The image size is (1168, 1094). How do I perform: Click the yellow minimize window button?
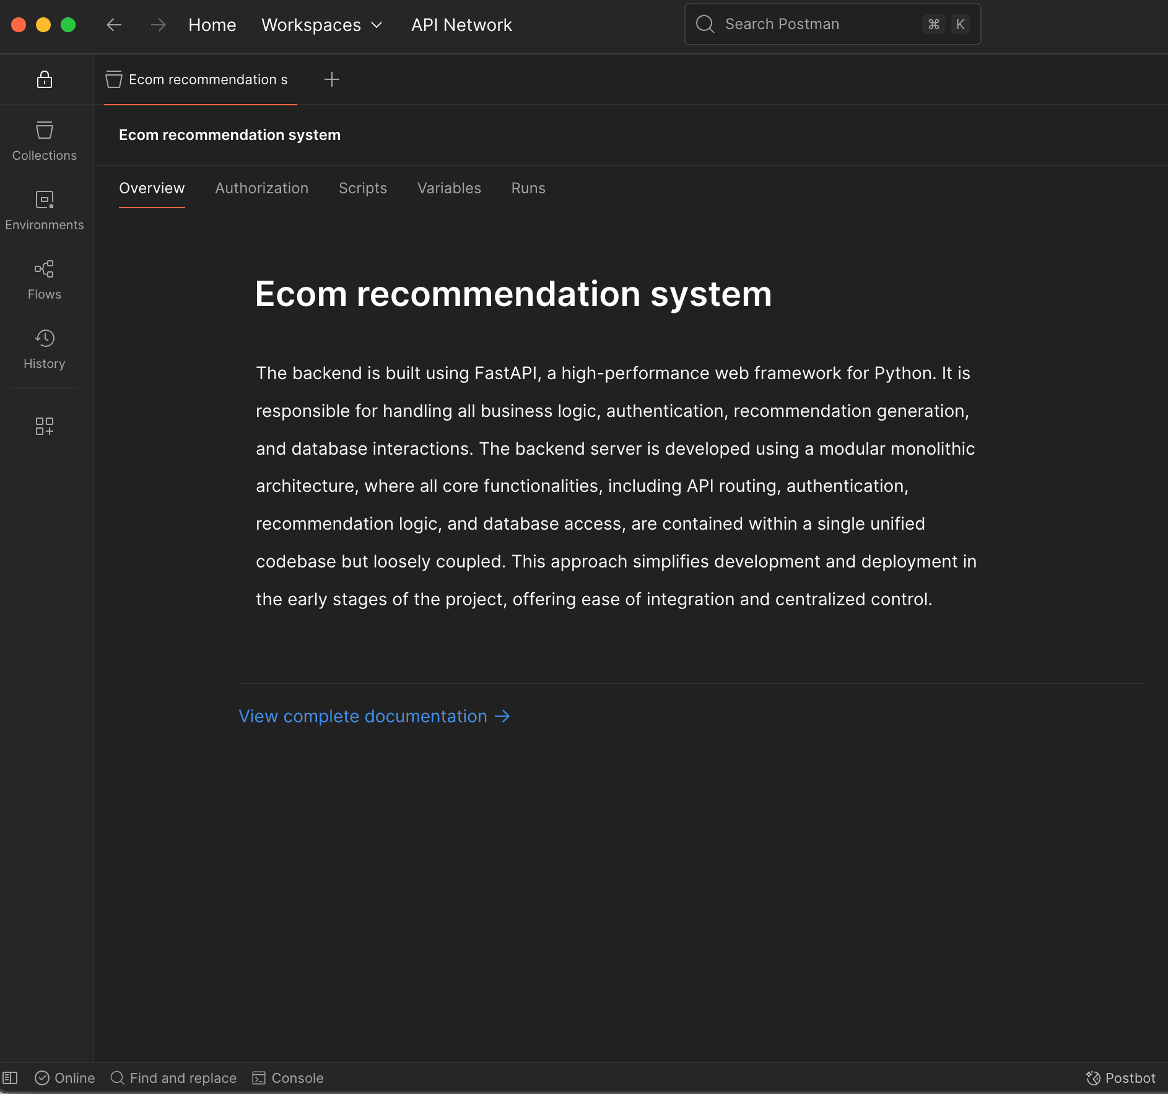point(43,25)
